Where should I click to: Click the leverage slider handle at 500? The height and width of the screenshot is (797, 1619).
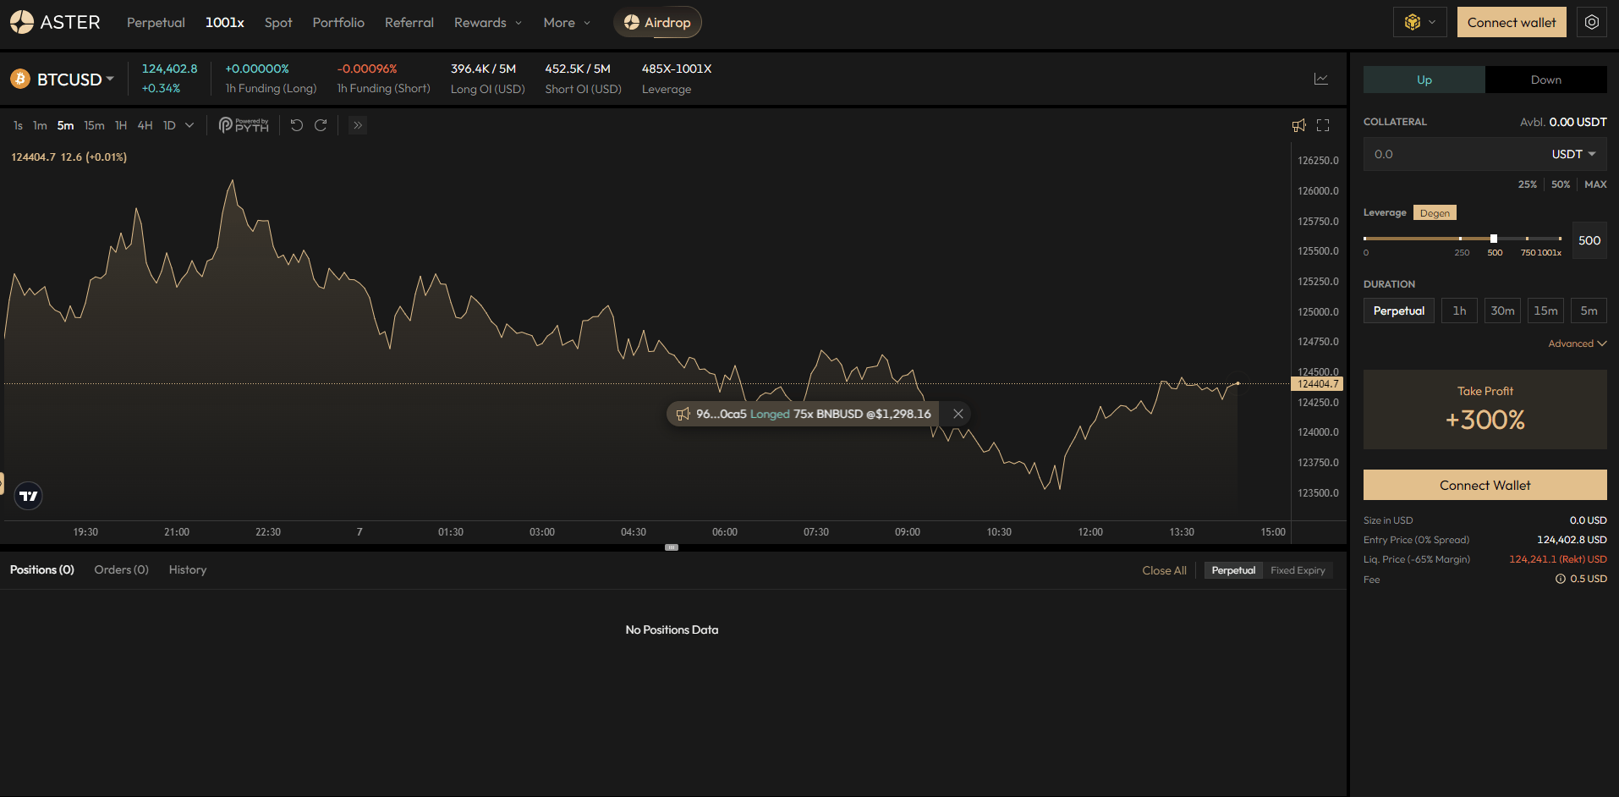pos(1494,239)
